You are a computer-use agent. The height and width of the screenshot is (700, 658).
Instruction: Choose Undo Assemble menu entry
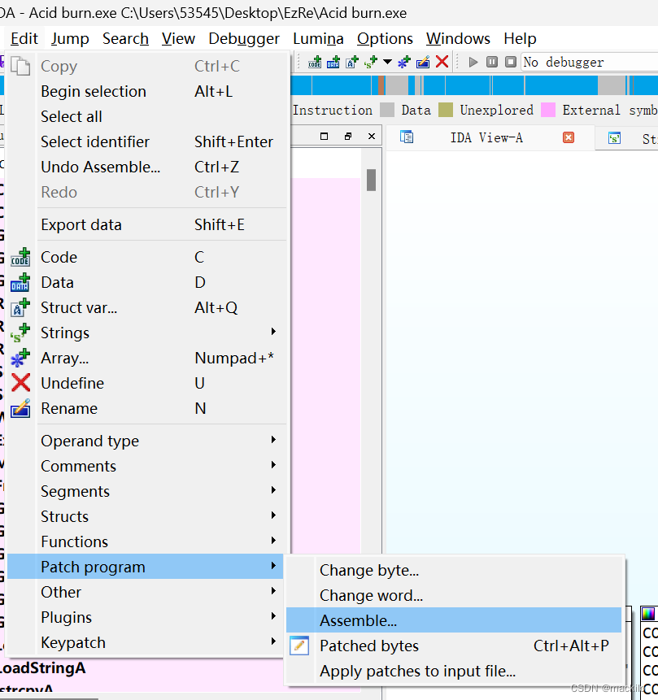click(146, 167)
